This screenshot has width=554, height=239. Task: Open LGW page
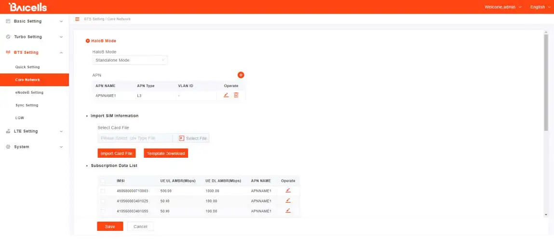point(19,118)
